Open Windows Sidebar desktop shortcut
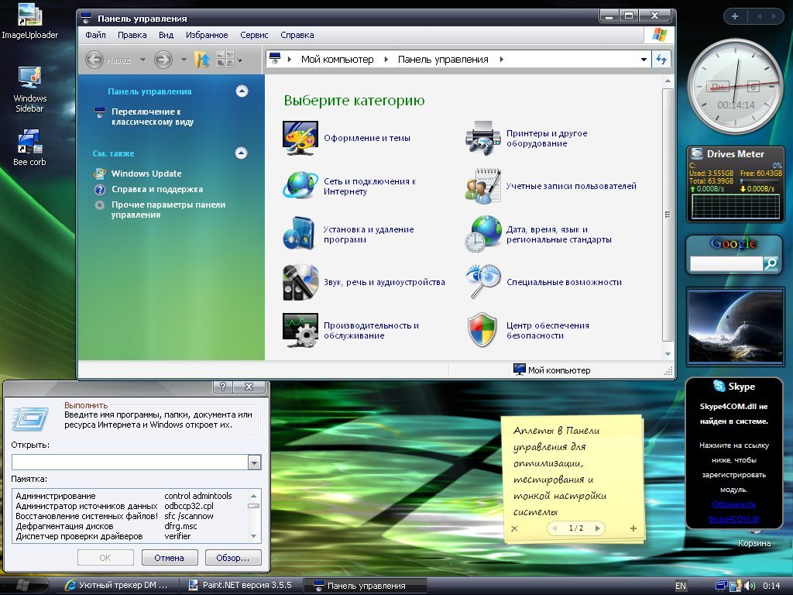Screen dimensions: 793x595 click(30, 89)
